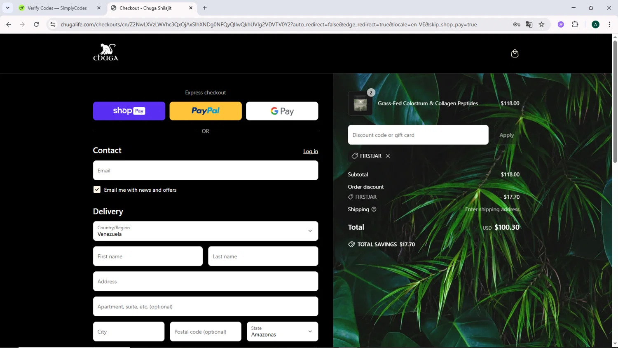This screenshot has width=618, height=348.
Task: Focus the Discount code or gift card field
Action: (418, 135)
